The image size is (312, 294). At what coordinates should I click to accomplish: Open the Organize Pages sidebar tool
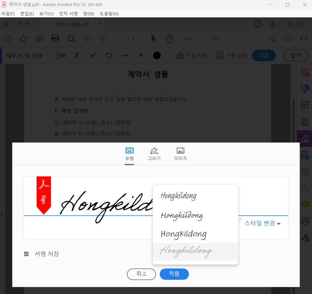coord(305,105)
